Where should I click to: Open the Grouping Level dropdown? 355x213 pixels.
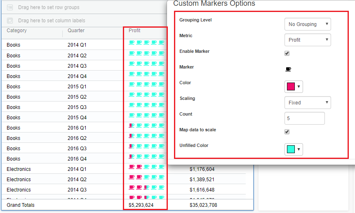[x=308, y=24]
